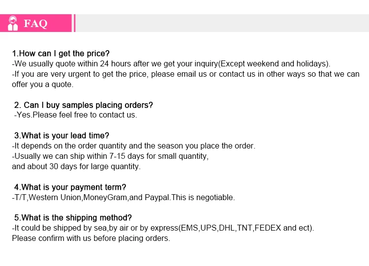Select the "What is your payment term?" question
369x266 pixels.
click(70, 187)
